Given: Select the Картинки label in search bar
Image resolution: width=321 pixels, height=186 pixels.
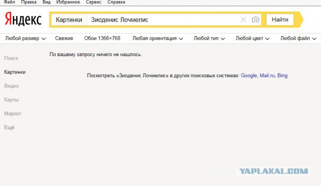Looking at the screenshot, I should (x=69, y=20).
